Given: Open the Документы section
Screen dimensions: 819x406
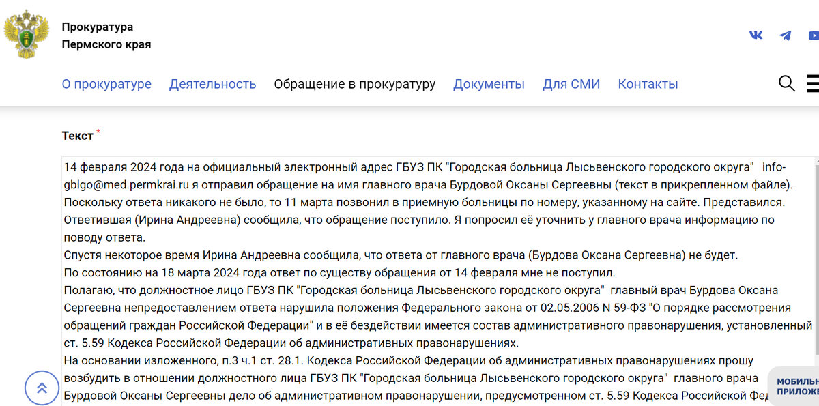Looking at the screenshot, I should click(x=489, y=84).
